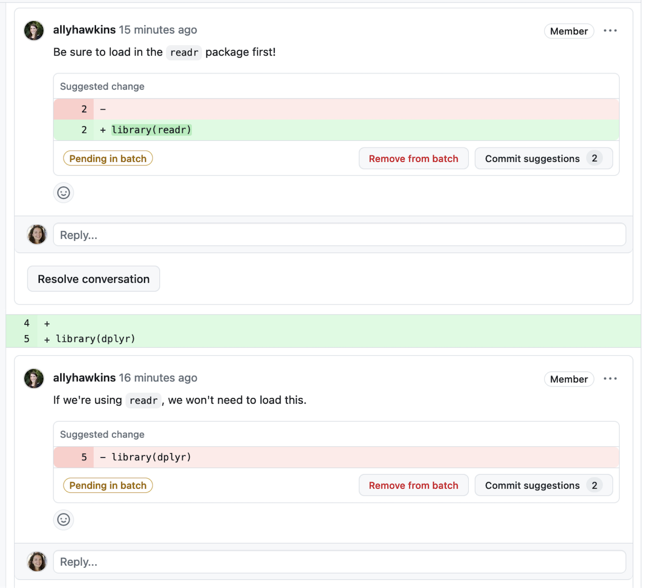
Task: Open the '15 minutes ago' timestamp link
Action: (x=158, y=30)
